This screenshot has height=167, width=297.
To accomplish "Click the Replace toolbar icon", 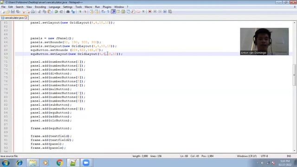I will (73, 12).
